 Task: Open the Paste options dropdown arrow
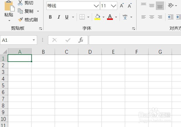click(x=9, y=20)
